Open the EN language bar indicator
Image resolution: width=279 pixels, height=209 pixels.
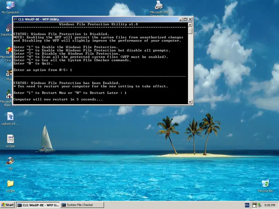click(x=247, y=205)
